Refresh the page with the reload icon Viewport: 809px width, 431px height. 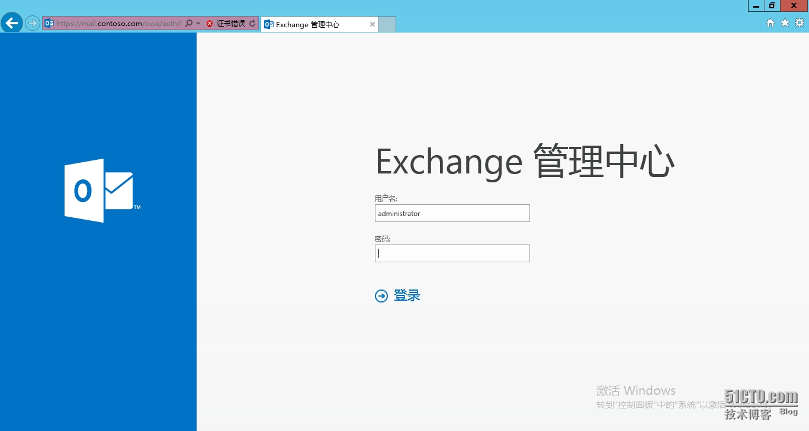[252, 24]
